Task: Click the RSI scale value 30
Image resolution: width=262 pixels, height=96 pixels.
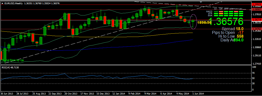Action: coord(253,84)
